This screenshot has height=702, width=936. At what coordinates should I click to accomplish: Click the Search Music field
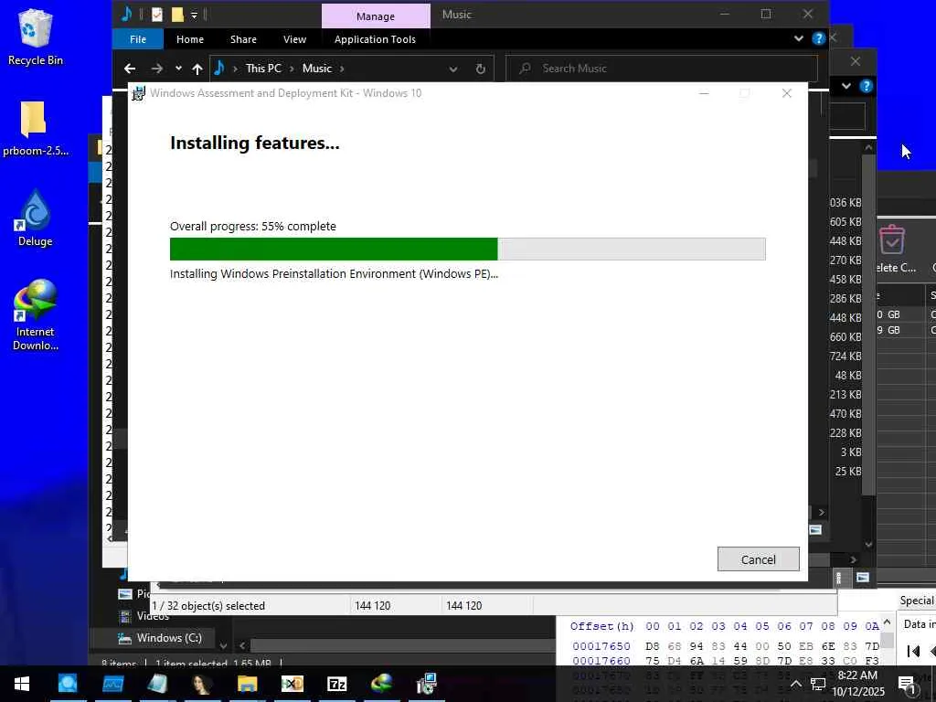[x=662, y=69]
